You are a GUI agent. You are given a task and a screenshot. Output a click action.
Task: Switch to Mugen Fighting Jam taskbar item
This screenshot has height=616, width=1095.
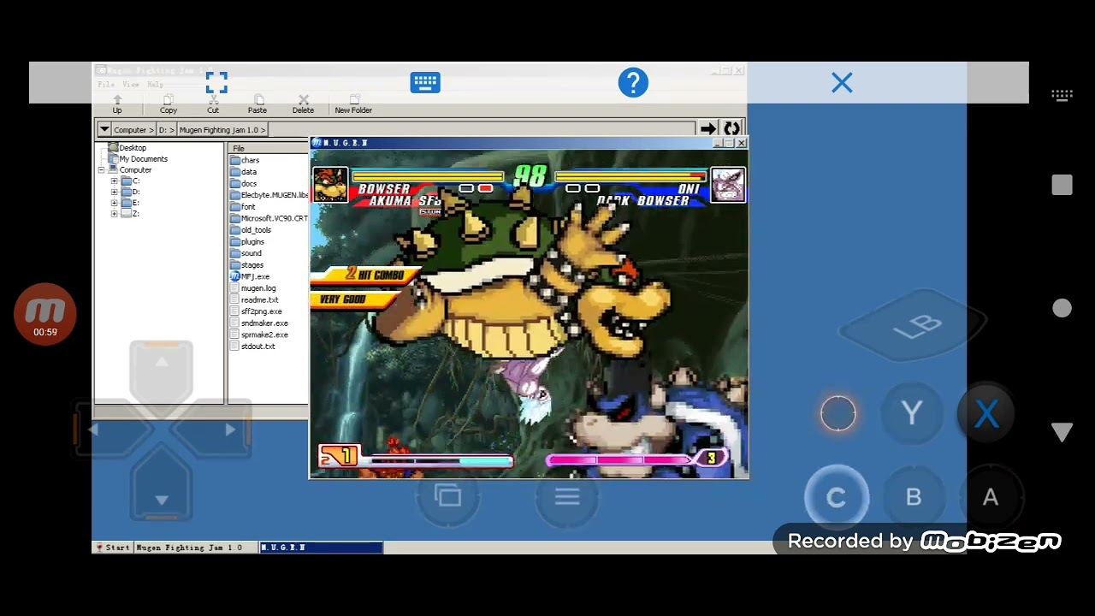(x=196, y=548)
